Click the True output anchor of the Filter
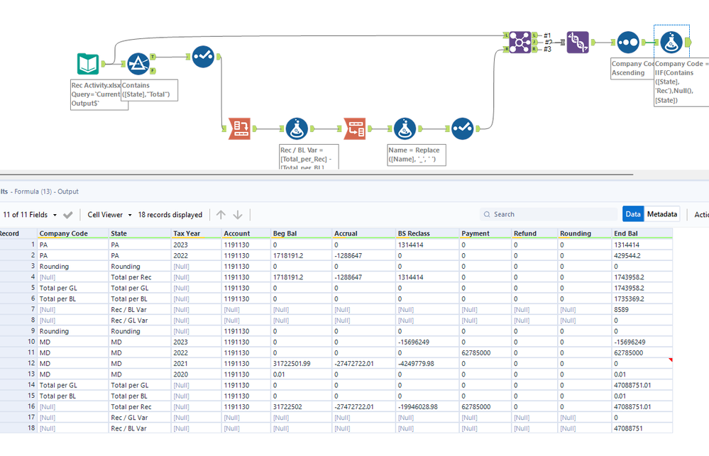Screen dimensions: 709x456 [x=153, y=57]
